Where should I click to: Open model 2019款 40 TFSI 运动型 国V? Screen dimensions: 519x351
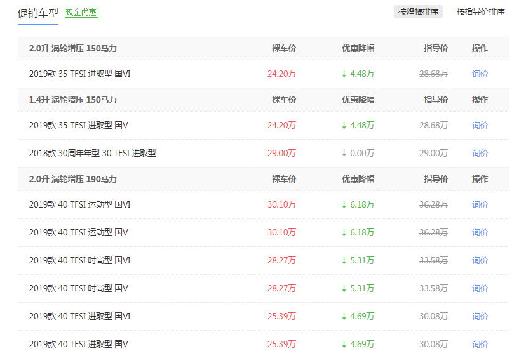click(x=78, y=232)
